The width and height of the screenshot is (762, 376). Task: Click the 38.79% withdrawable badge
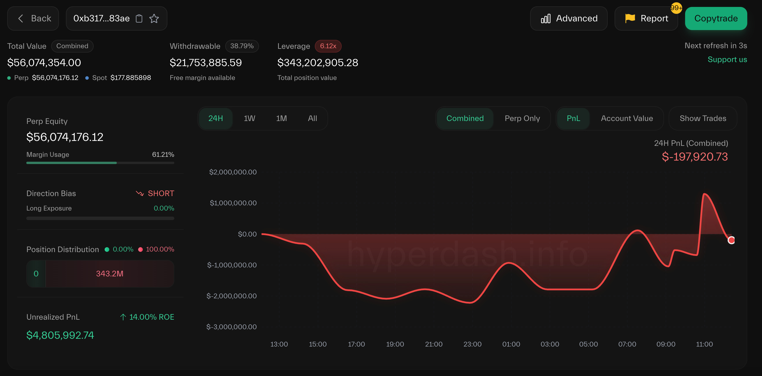pyautogui.click(x=242, y=46)
